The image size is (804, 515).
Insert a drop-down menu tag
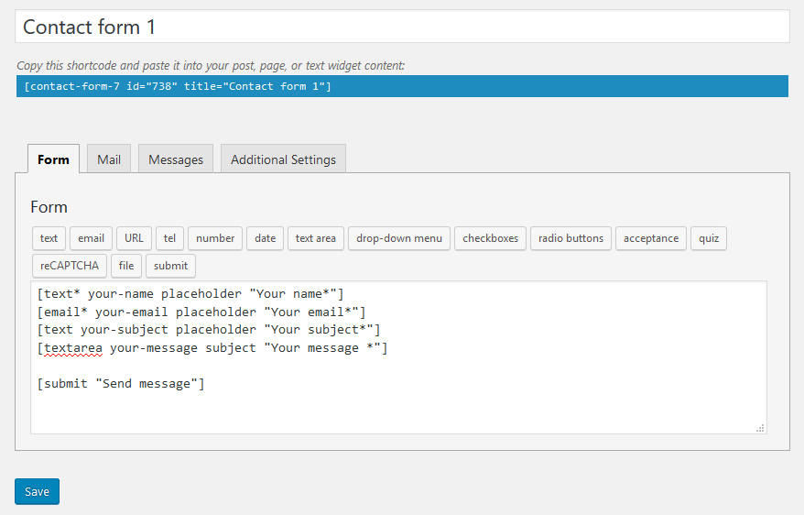point(399,238)
